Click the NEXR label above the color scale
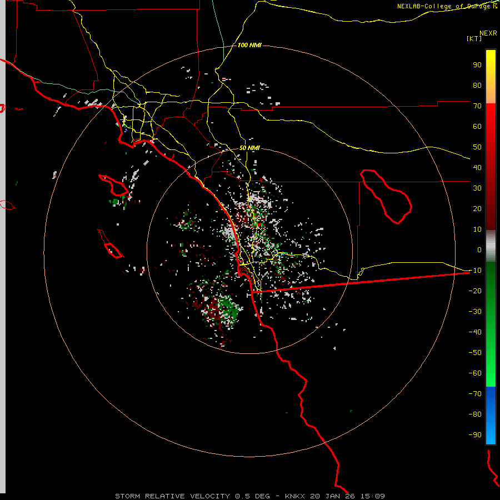The height and width of the screenshot is (500, 500). pos(488,33)
